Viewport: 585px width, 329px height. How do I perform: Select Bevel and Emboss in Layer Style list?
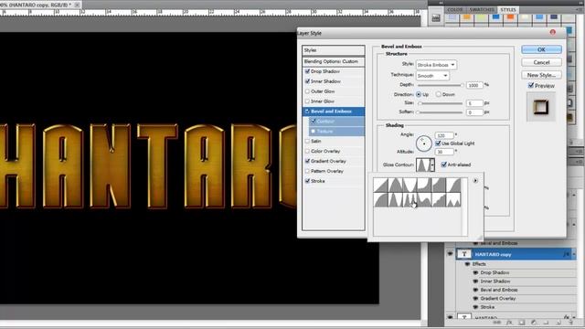point(334,111)
